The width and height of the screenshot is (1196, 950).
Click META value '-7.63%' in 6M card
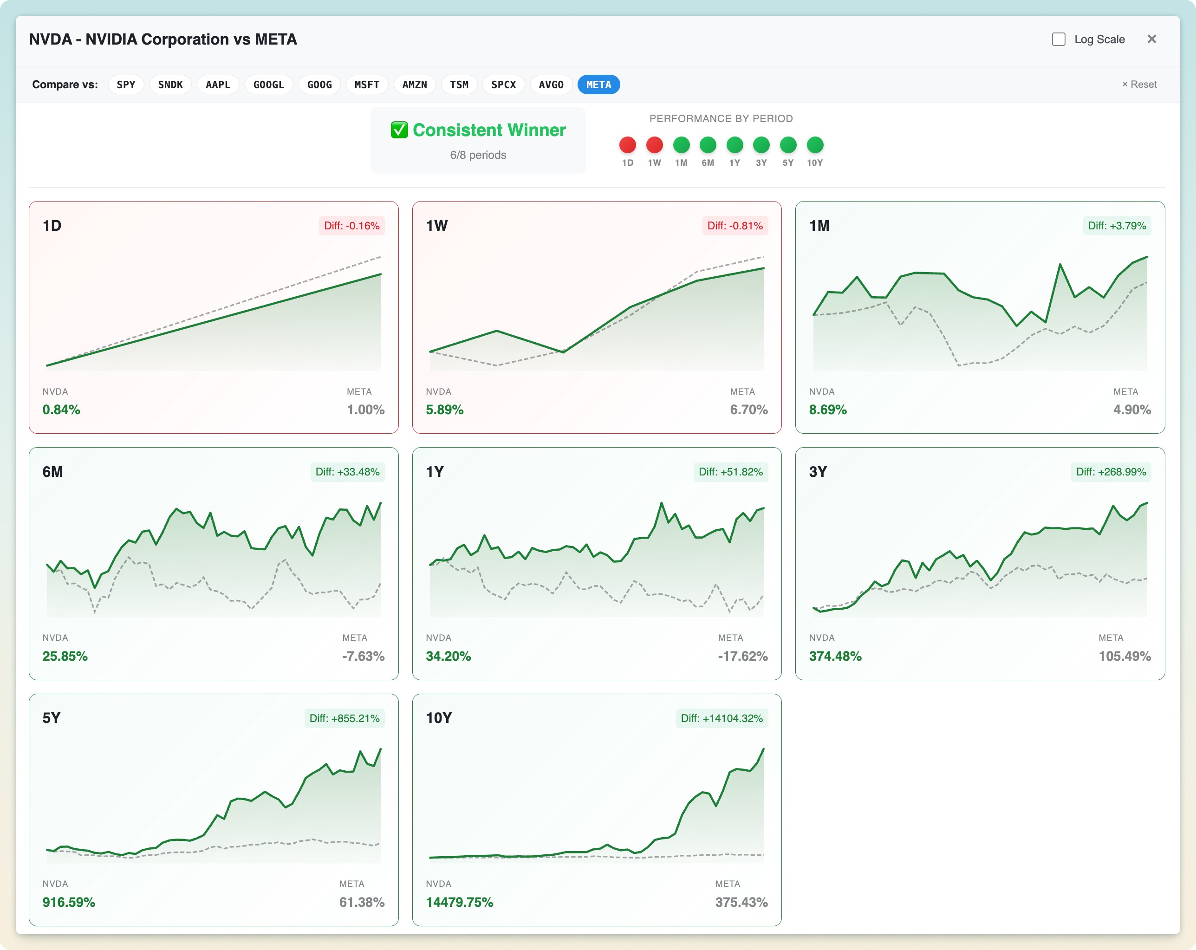[364, 656]
